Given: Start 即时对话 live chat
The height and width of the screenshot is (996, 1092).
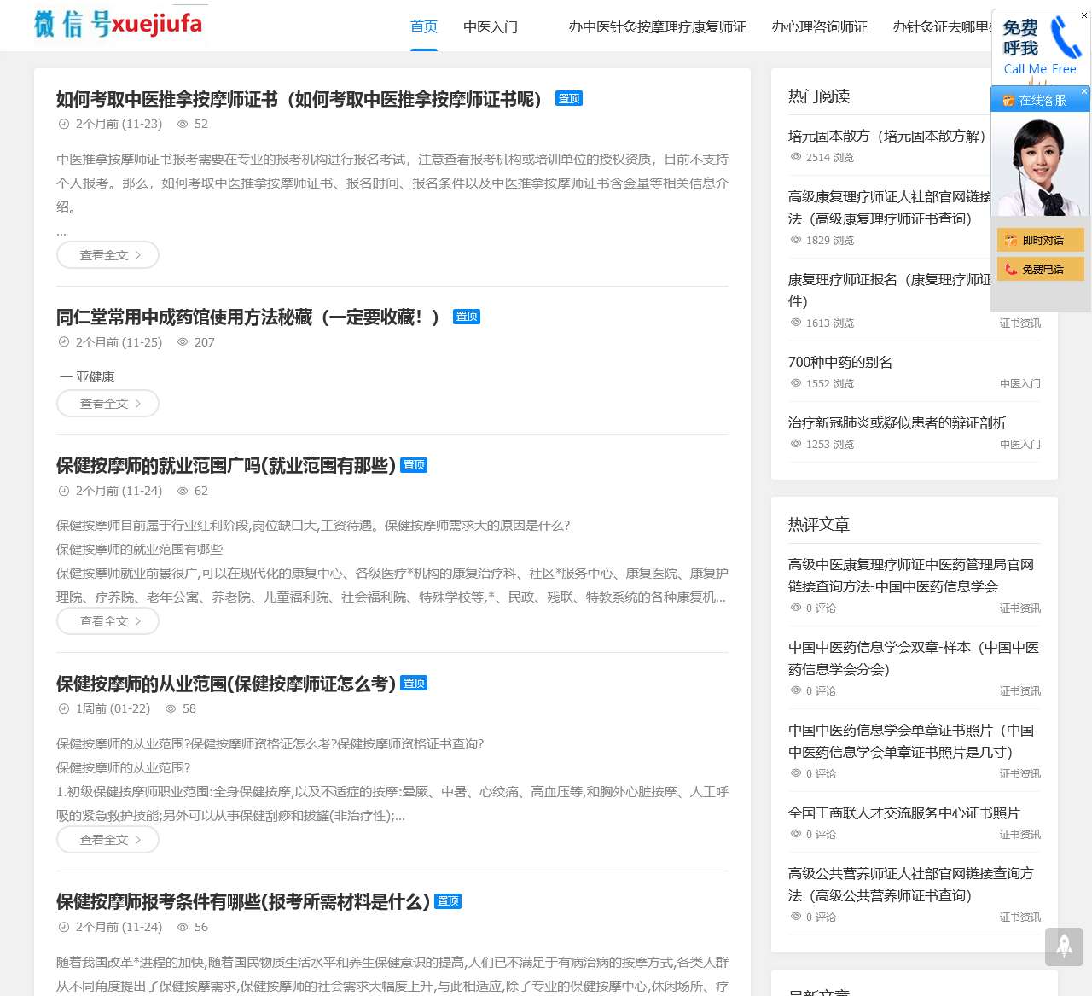Looking at the screenshot, I should (1041, 241).
